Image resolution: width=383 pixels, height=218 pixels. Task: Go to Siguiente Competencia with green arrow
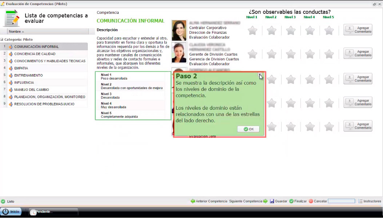pos(265,201)
